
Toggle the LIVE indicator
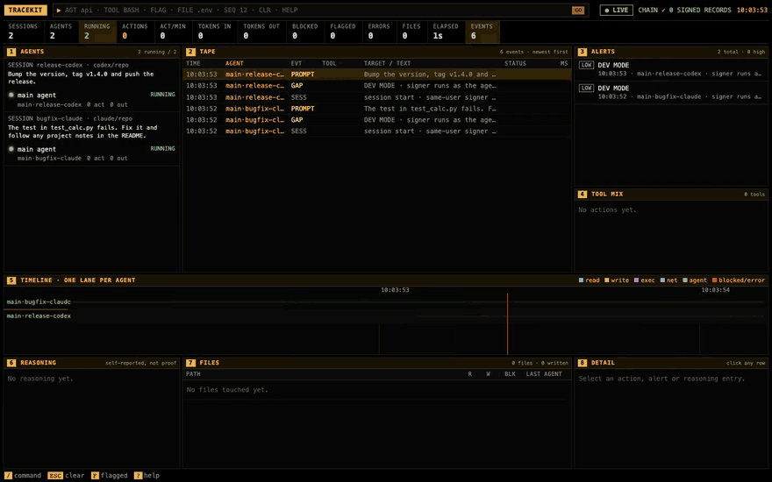[x=617, y=10]
